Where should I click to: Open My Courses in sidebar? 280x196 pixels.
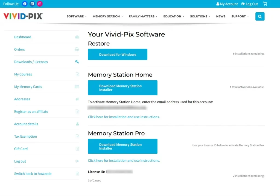coord(23,74)
